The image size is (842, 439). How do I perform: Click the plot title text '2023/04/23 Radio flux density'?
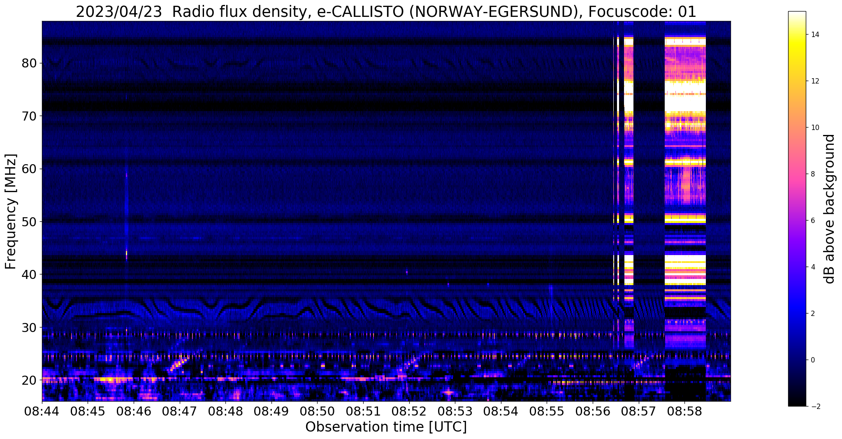[192, 12]
